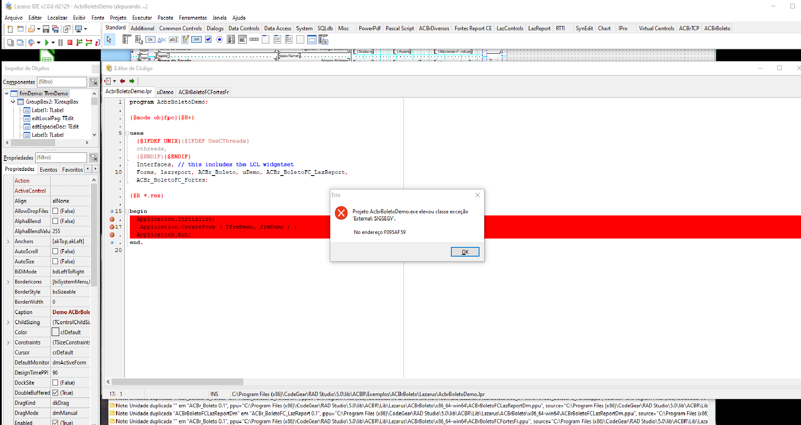Click the Step Into debugger icon
Image resolution: width=801 pixels, height=425 pixels.
[x=79, y=42]
